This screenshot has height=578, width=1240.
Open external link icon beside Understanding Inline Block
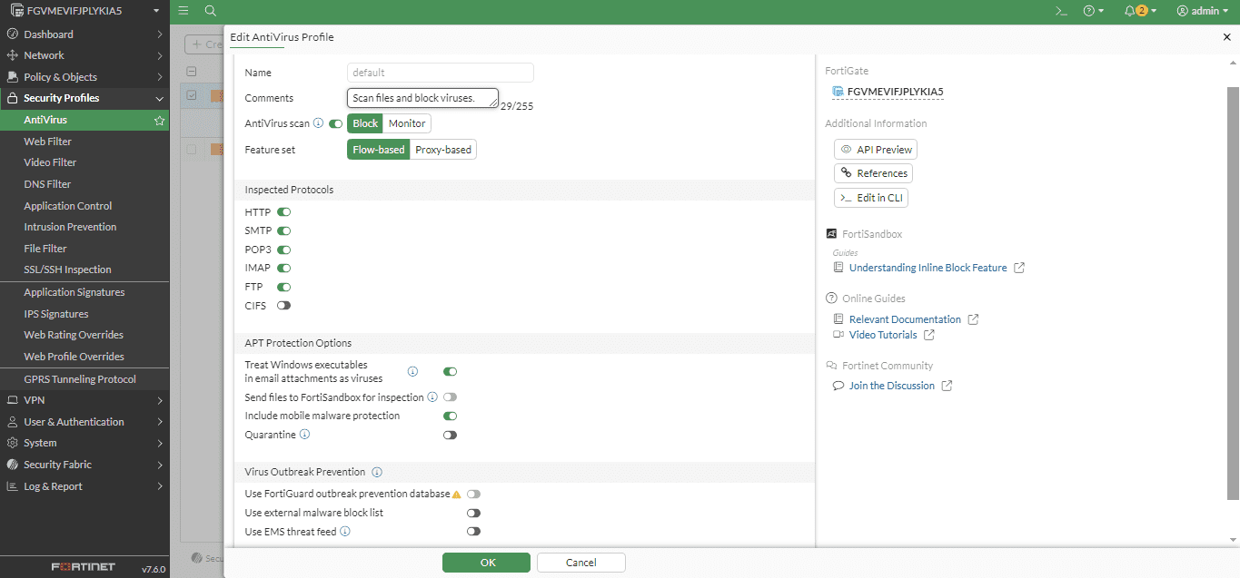(x=1019, y=268)
